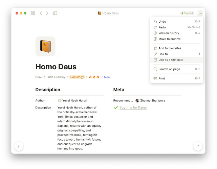Choose Add to Favorites

coord(177,48)
